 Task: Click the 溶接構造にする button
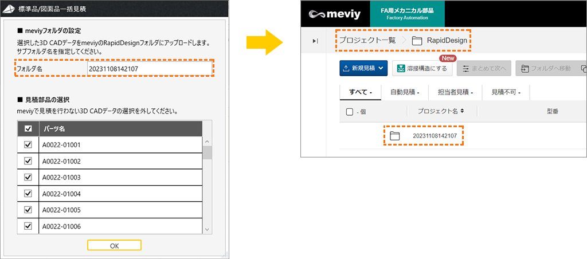[422, 69]
